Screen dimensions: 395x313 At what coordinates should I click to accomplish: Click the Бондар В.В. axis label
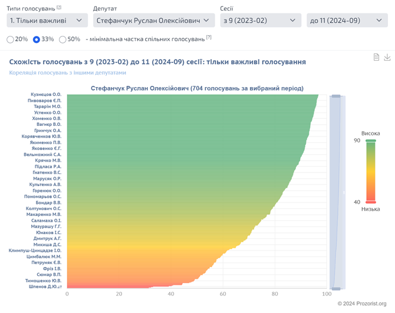tap(48, 202)
